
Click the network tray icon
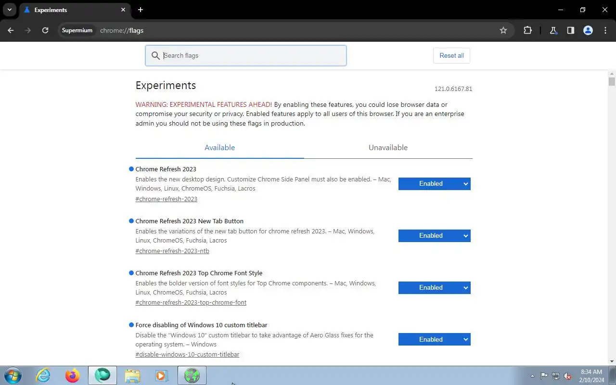(556, 376)
